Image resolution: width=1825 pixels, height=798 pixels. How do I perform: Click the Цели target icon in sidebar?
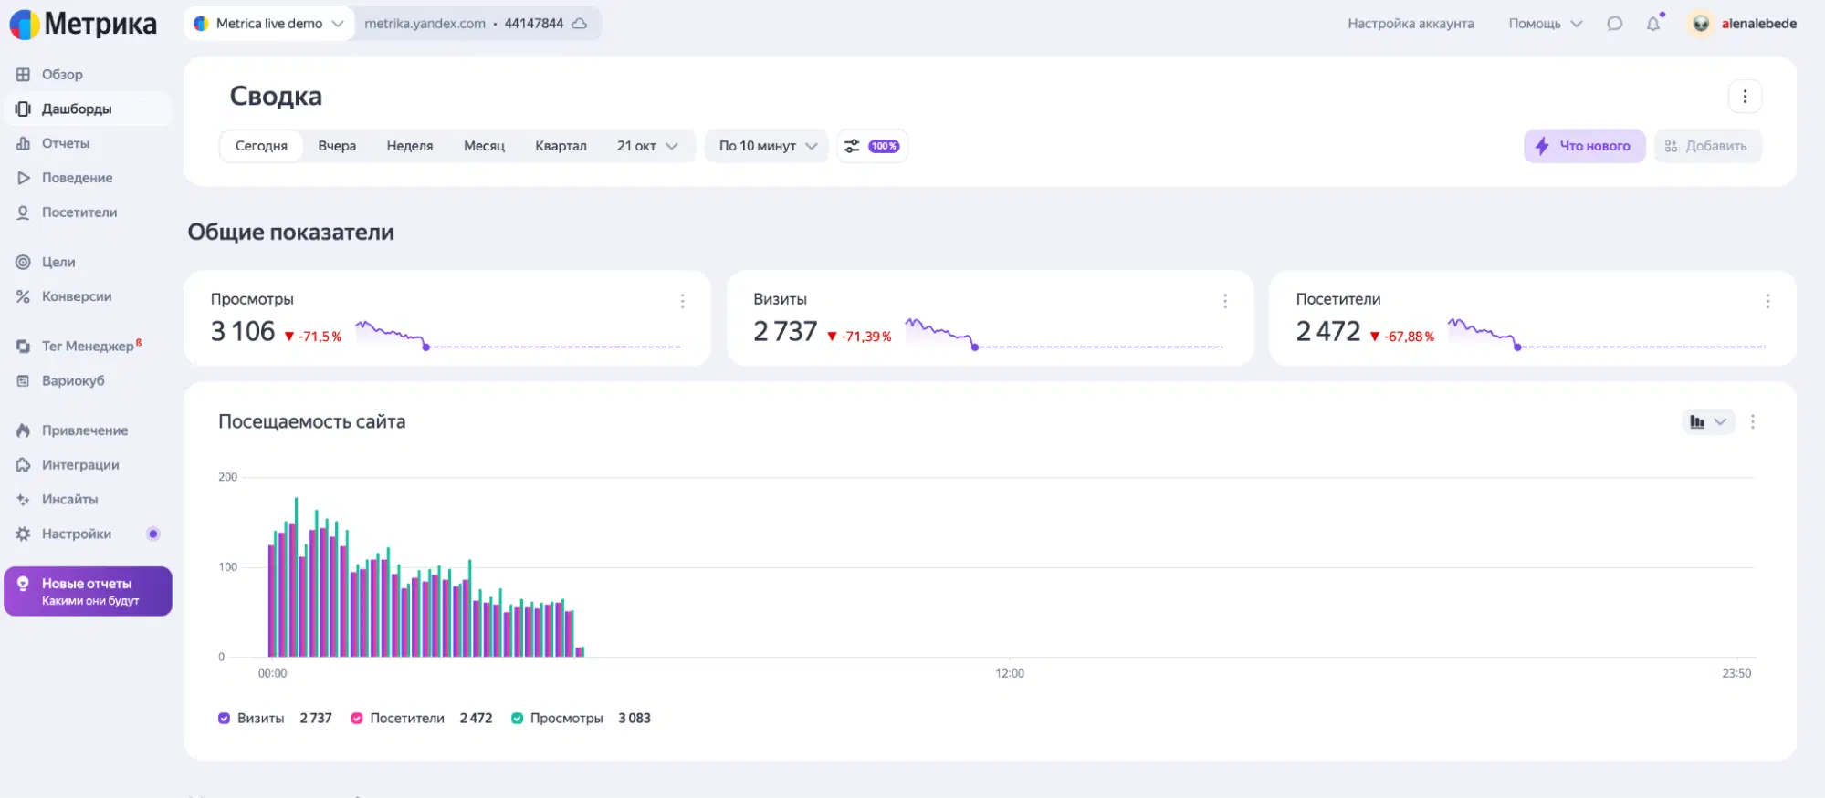(23, 262)
